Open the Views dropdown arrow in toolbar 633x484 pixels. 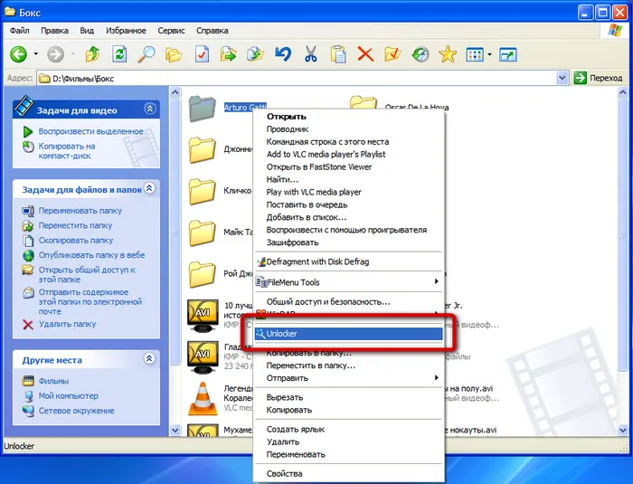pos(489,54)
